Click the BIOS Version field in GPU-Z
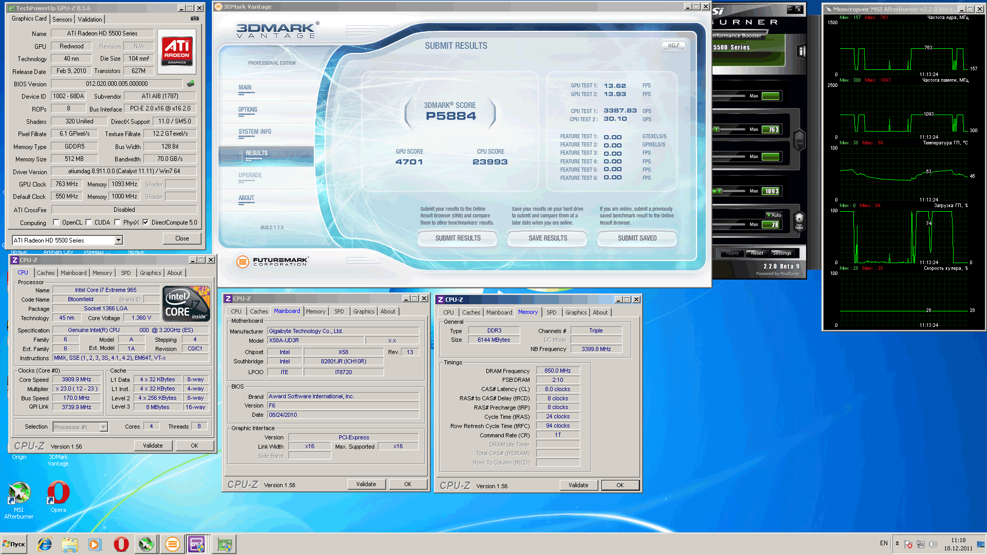Screen dimensions: 987x555 117,84
